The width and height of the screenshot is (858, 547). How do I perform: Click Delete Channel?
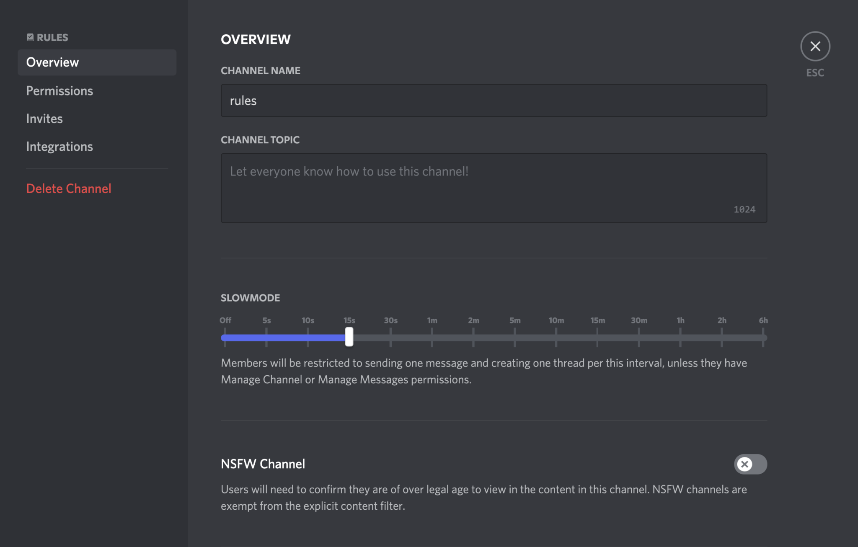(69, 188)
